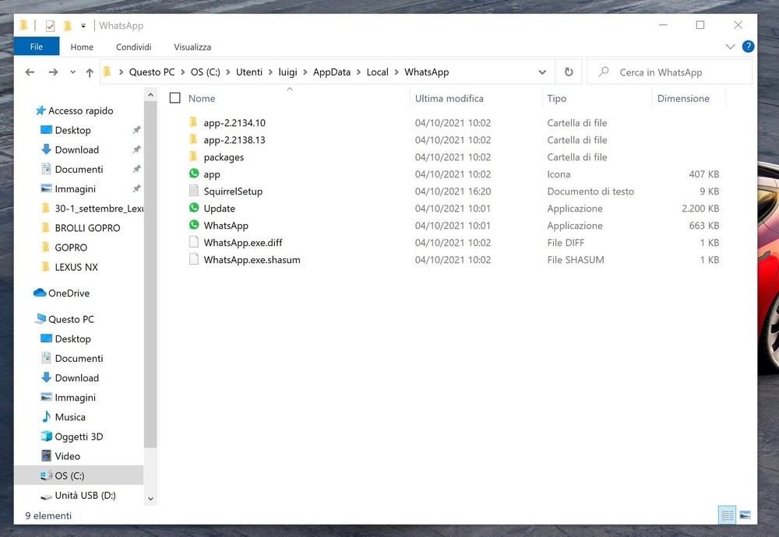
Task: Open the address bar history dropdown
Action: [x=542, y=72]
